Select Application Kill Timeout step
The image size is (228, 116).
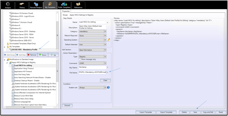23,71
